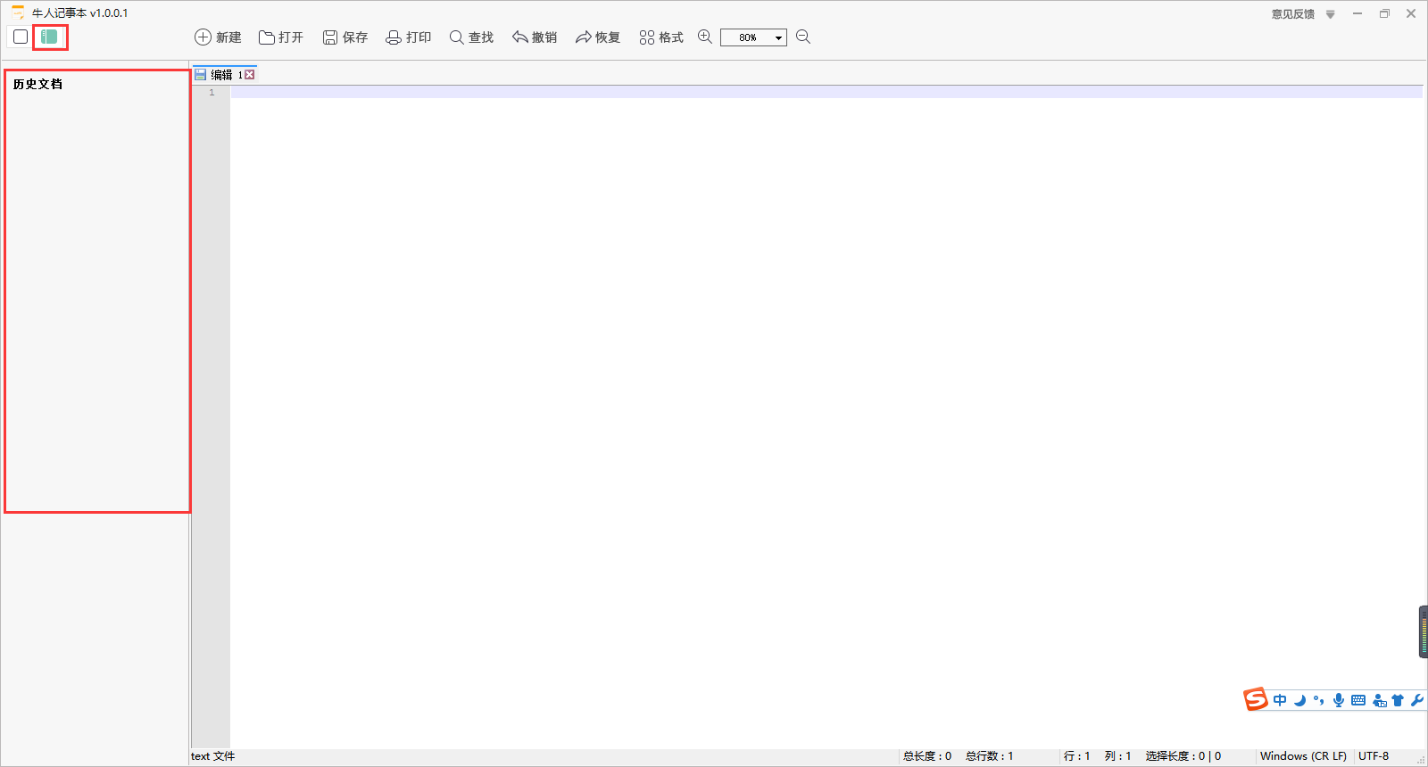Image resolution: width=1428 pixels, height=767 pixels.
Task: Print the document via 打印
Action: [x=408, y=37]
